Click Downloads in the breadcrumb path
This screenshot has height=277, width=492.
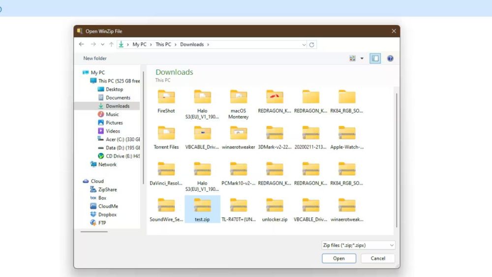192,45
